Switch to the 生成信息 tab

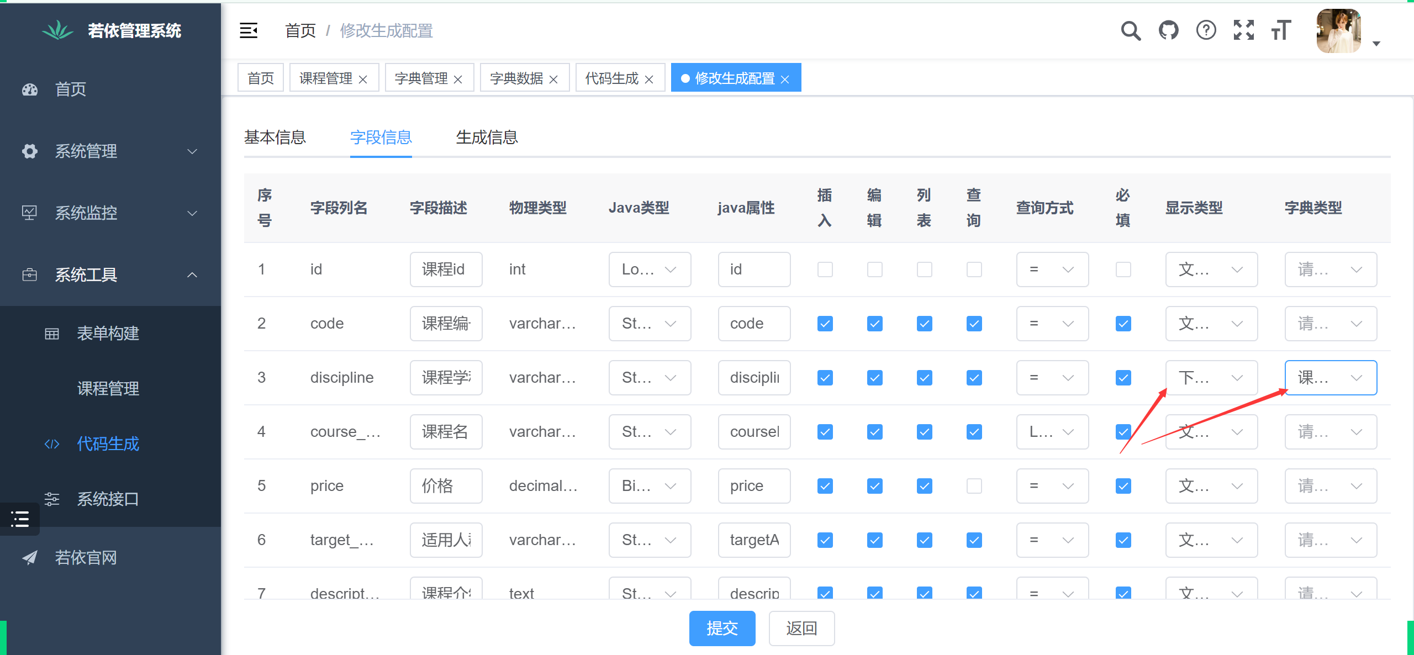[487, 138]
